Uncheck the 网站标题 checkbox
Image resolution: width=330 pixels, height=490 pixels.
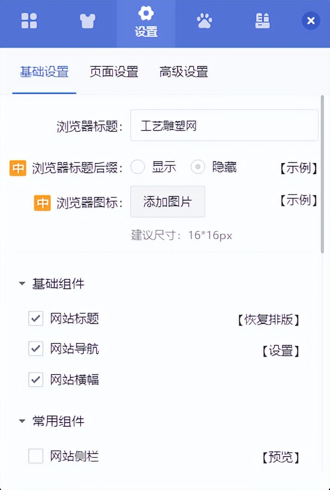point(35,319)
